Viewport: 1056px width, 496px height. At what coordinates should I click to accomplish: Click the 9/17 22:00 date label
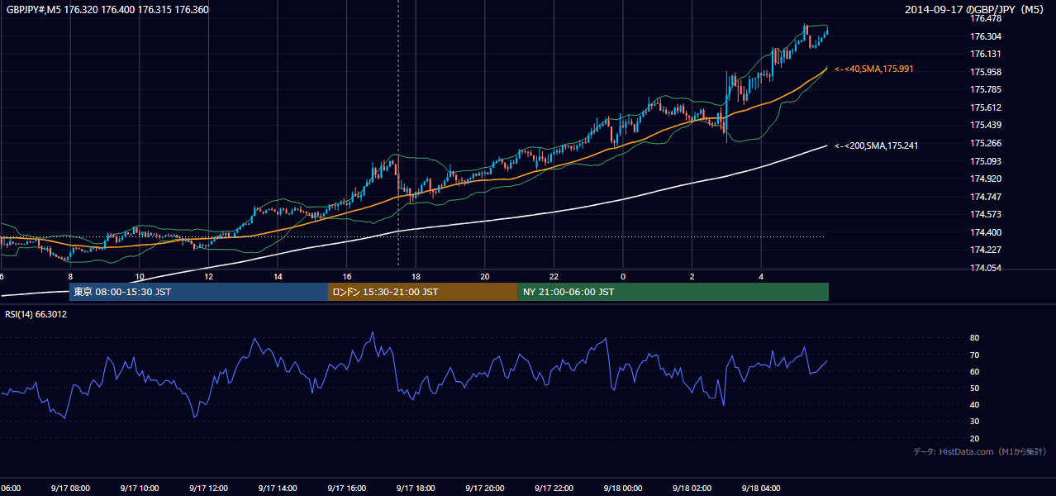554,489
